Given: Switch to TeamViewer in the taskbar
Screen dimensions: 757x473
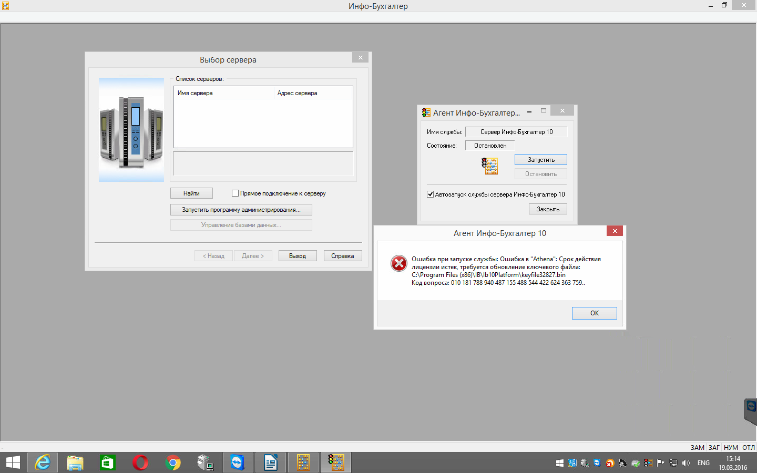Looking at the screenshot, I should [238, 462].
